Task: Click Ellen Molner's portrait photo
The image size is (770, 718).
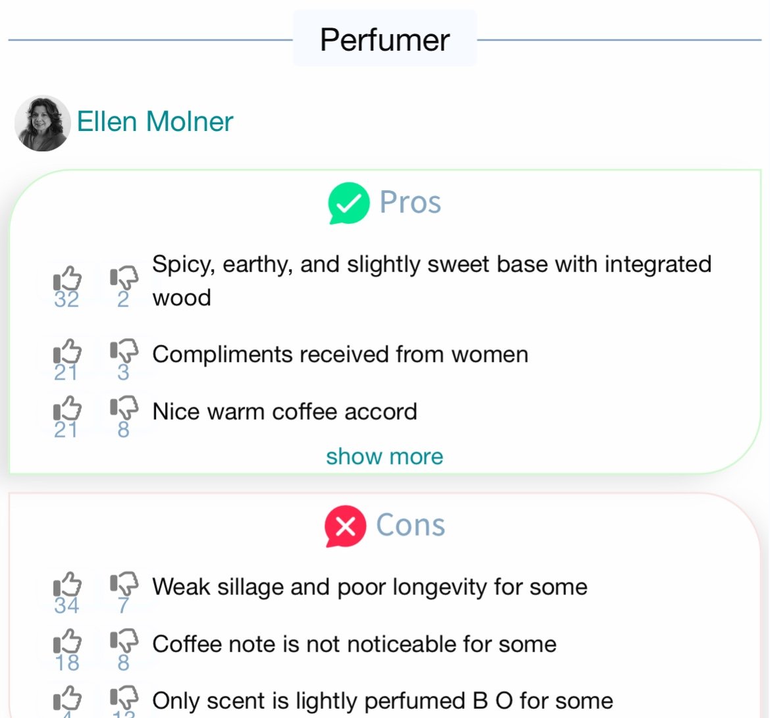Action: point(42,123)
